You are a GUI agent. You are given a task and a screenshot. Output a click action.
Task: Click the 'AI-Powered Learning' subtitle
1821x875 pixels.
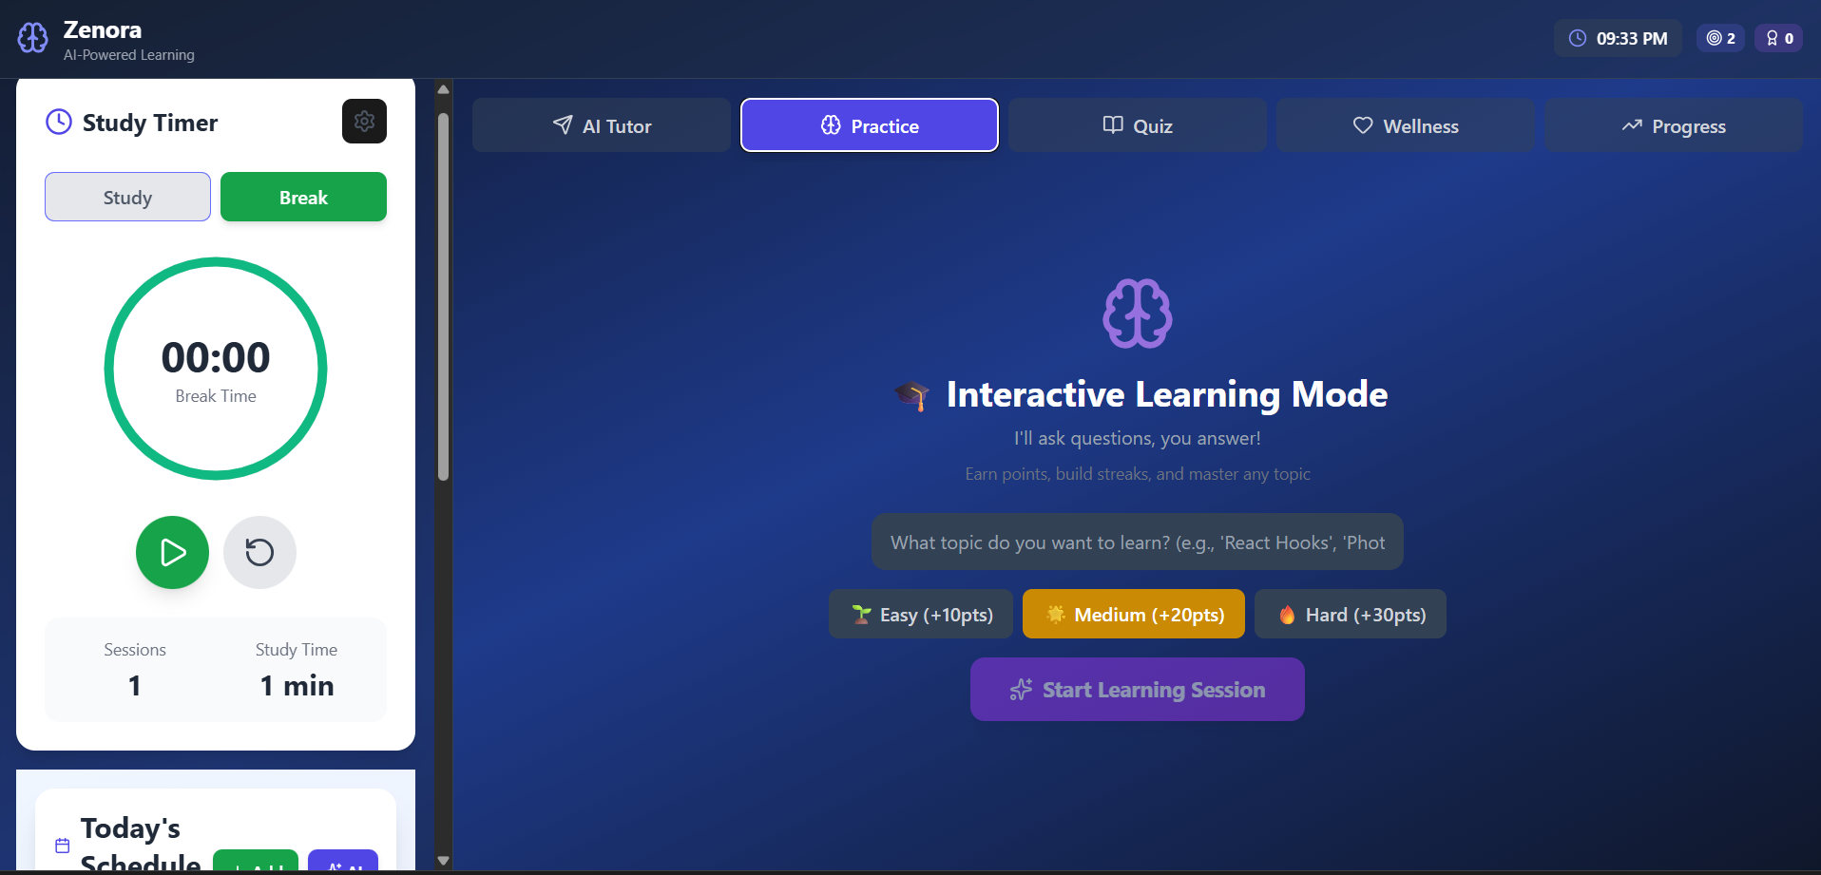point(129,55)
